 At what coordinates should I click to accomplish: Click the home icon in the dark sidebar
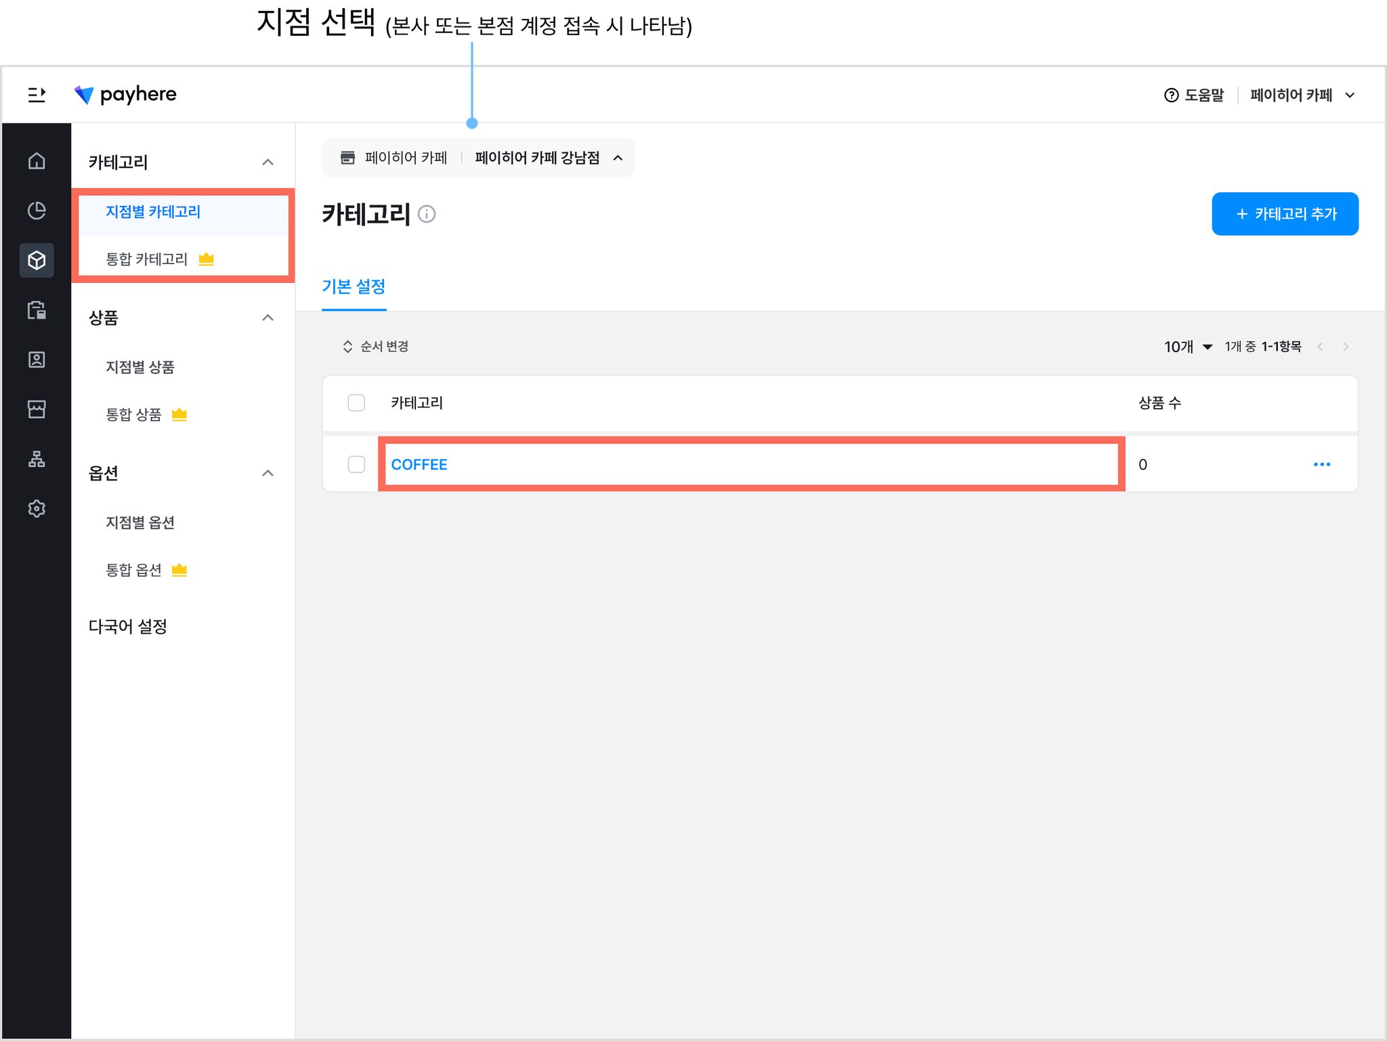(x=37, y=160)
